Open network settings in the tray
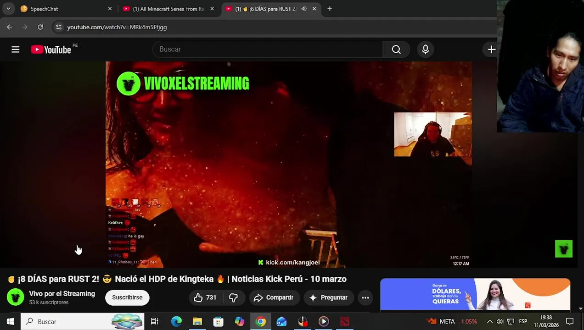Viewport: 584px width, 330px height. click(x=511, y=321)
